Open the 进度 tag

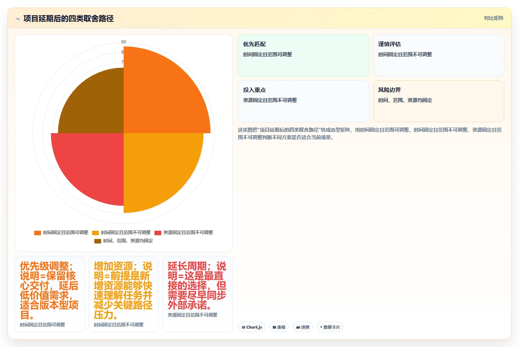[303, 327]
